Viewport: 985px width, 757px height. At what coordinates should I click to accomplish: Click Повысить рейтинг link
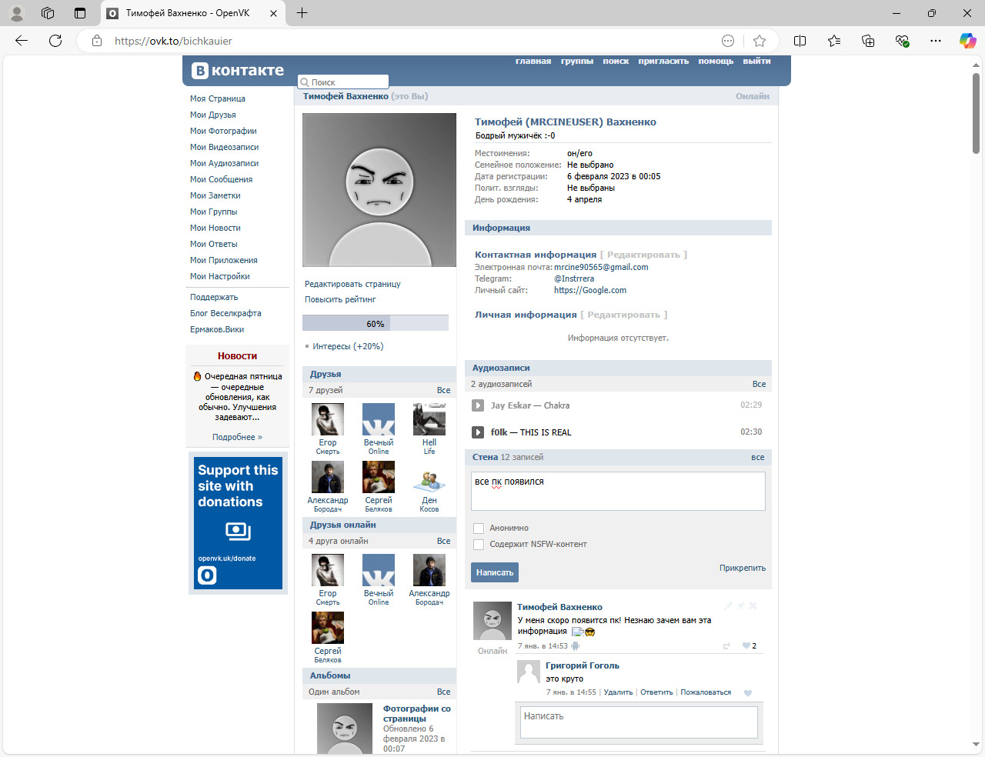pos(340,299)
